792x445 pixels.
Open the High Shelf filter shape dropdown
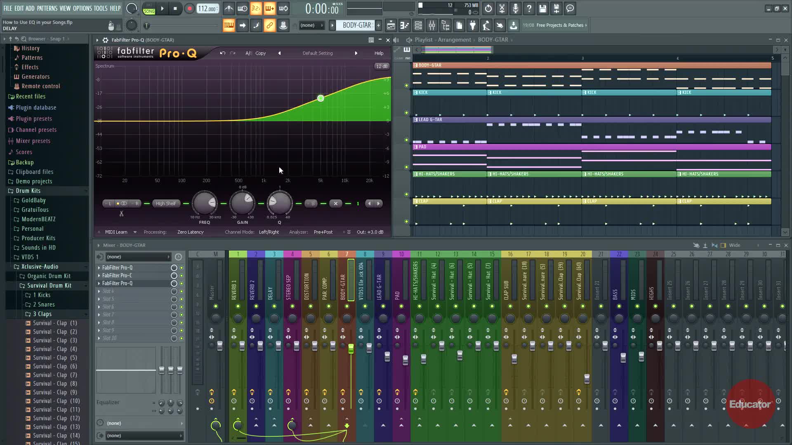point(166,204)
